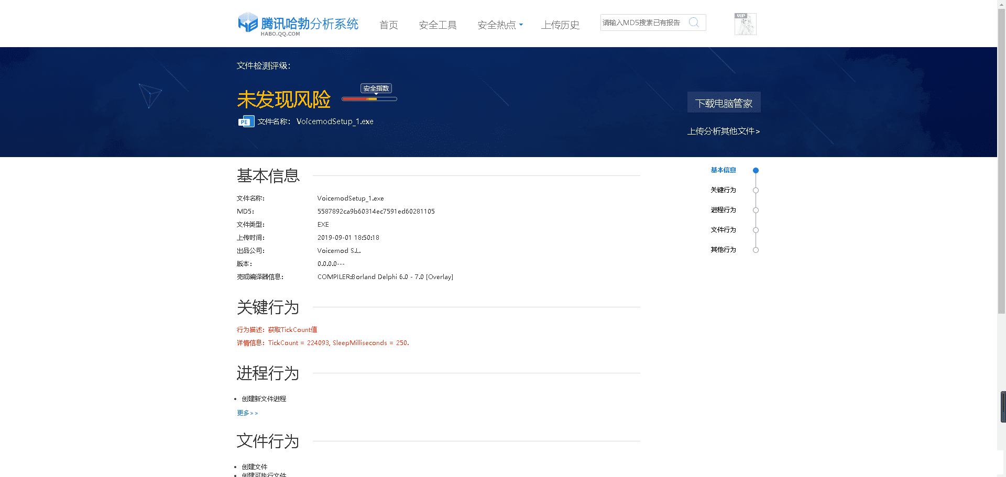Click the upload time 2019-09-01 18:50:18

point(348,238)
